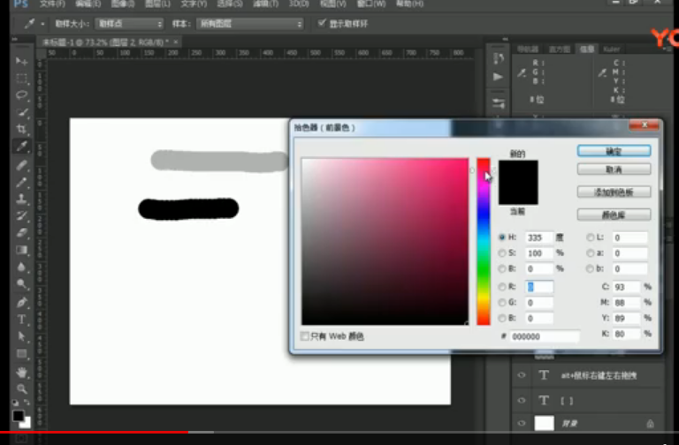
Task: Toggle the 显示取样环 checkbox
Action: click(321, 23)
